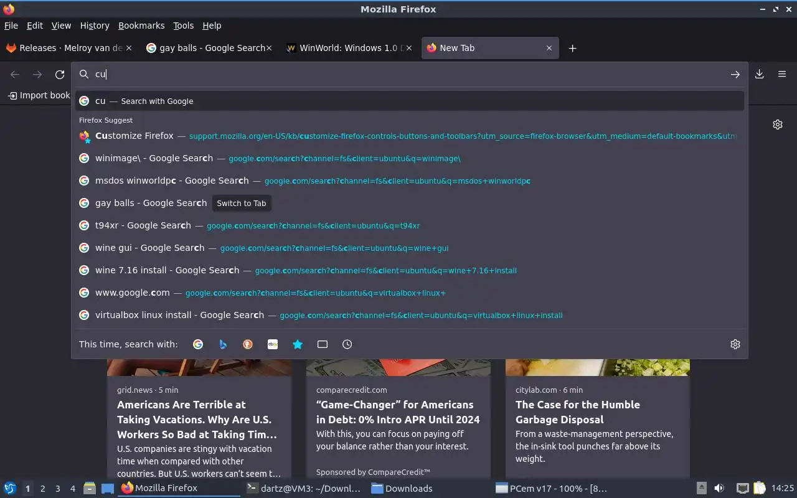Open the Help menu
This screenshot has width=797, height=498.
coord(212,26)
